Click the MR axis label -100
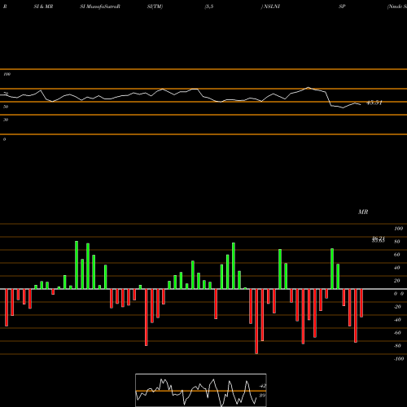This screenshot has width=407, height=407. point(399,359)
